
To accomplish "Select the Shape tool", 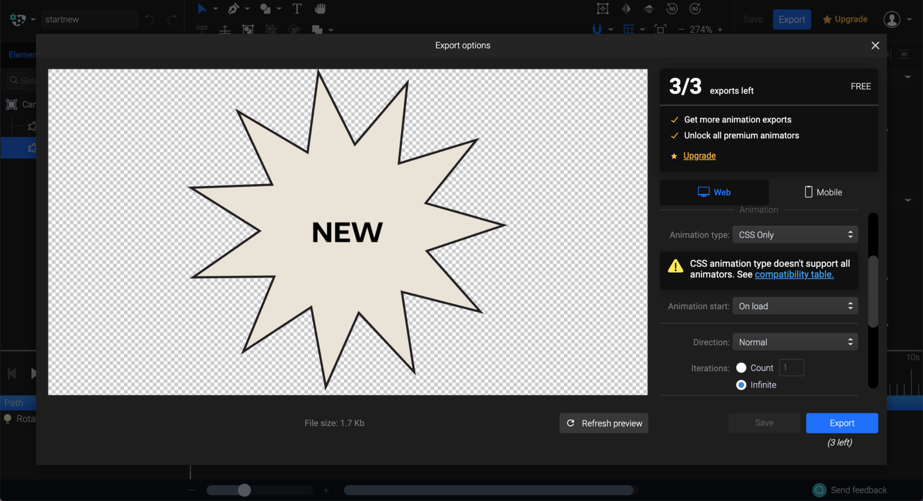I will tap(266, 9).
